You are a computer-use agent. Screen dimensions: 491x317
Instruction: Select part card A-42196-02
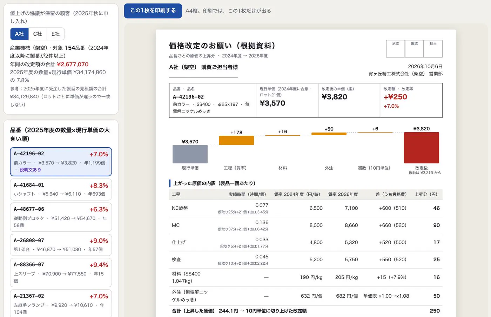tap(61, 162)
